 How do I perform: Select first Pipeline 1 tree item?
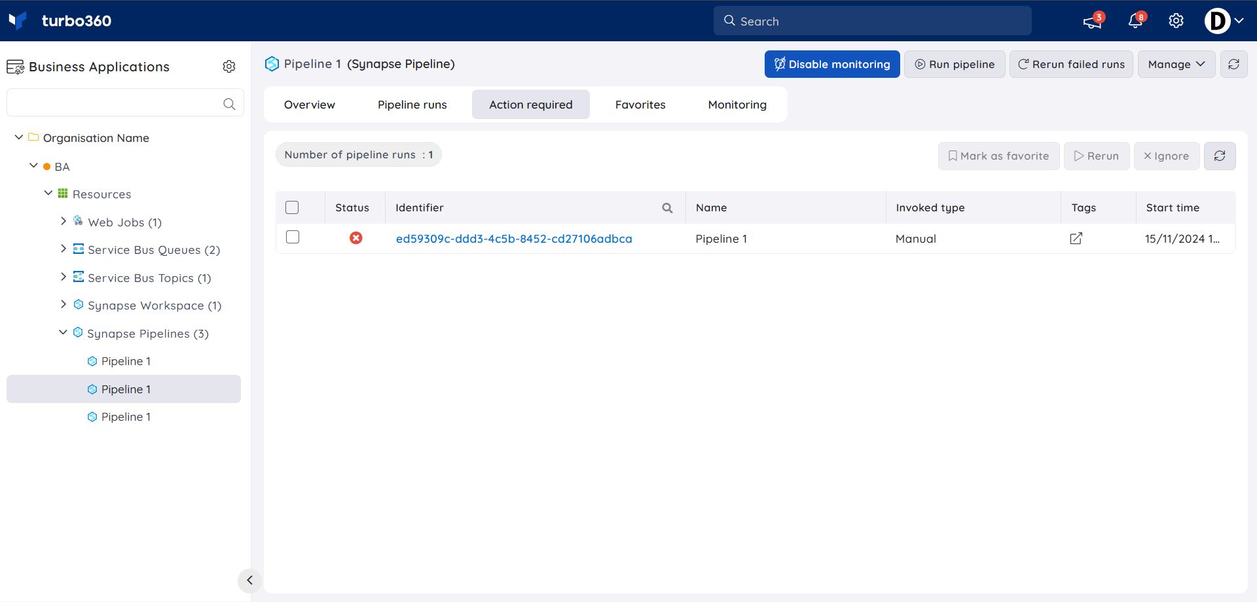[x=124, y=361]
